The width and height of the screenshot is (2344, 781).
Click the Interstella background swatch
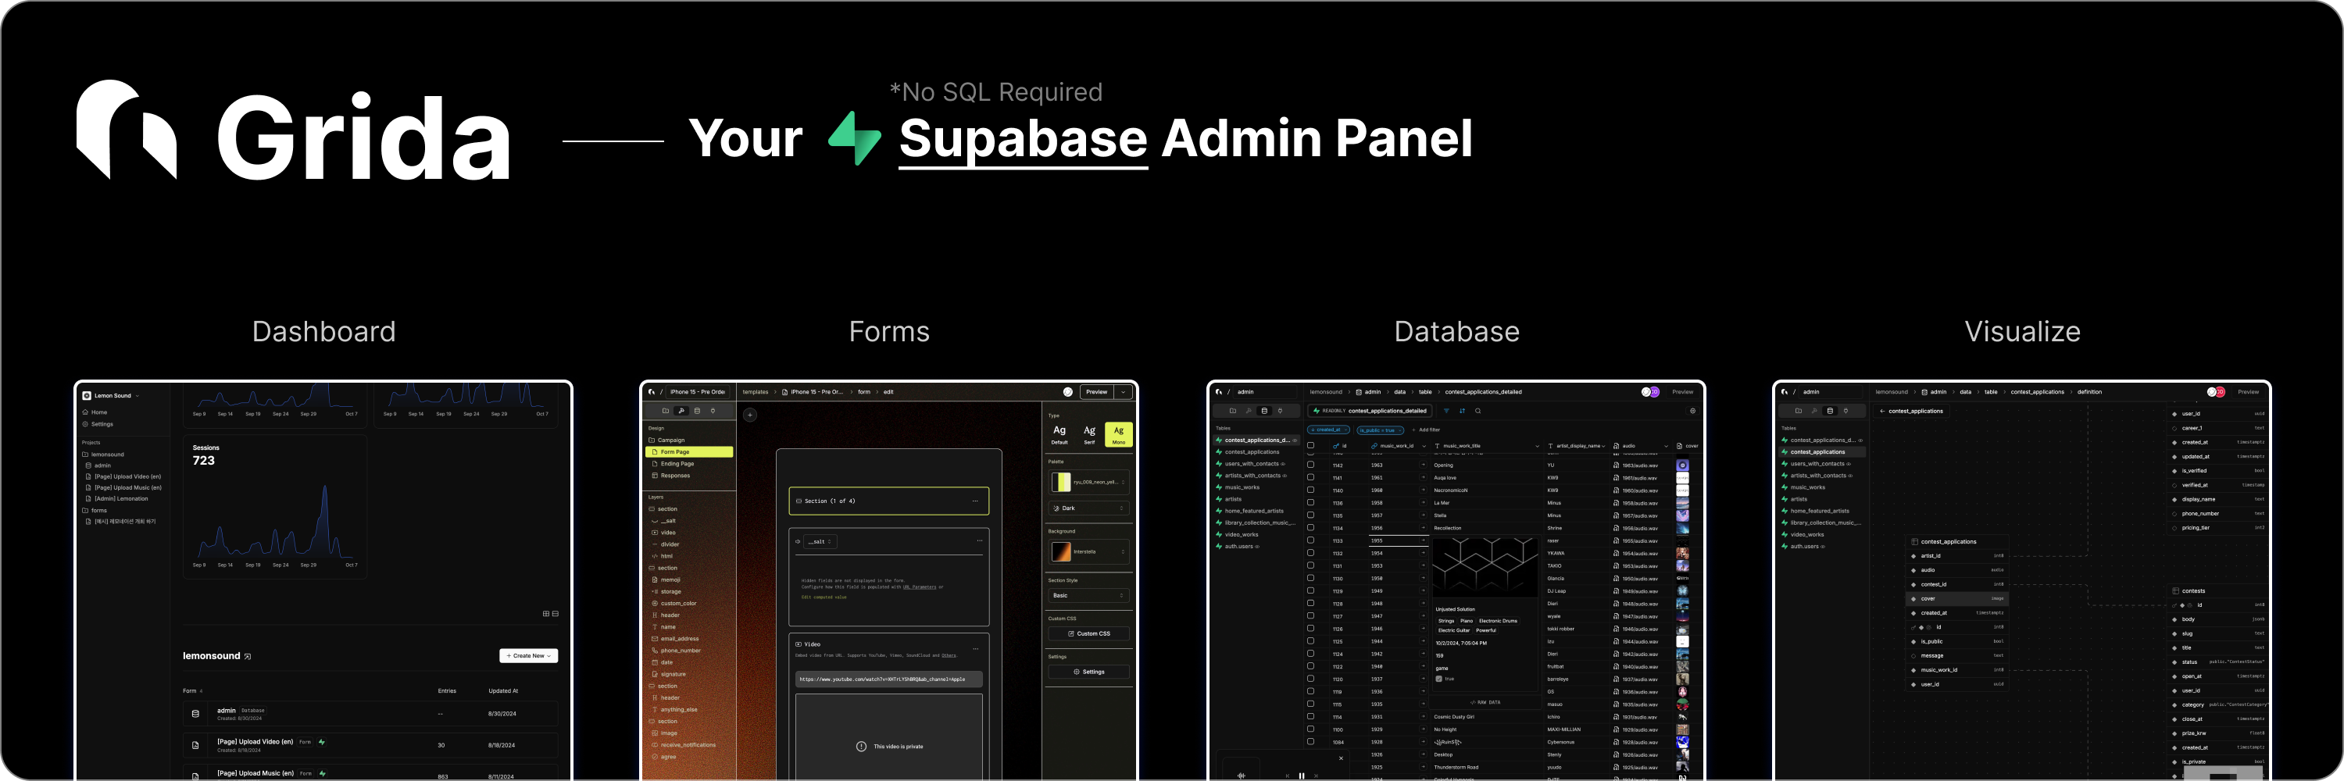1061,552
